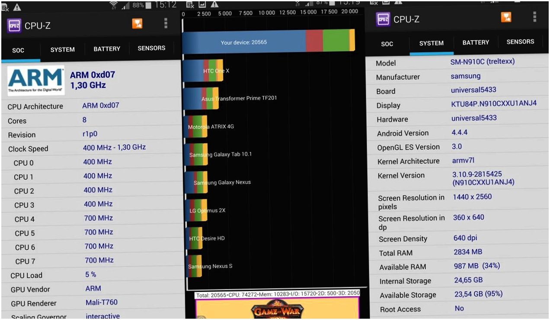Viewport: 550px width, 320px height.
Task: Tap the Manufacturer value samsung
Action: point(465,76)
